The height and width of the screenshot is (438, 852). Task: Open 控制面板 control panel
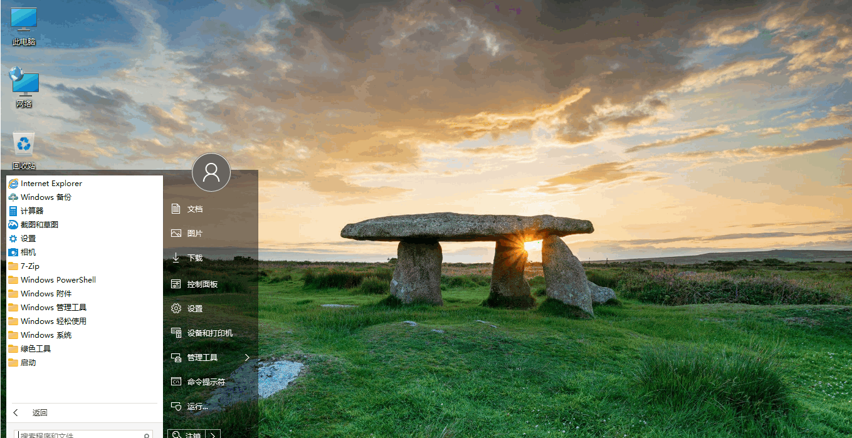pyautogui.click(x=211, y=284)
